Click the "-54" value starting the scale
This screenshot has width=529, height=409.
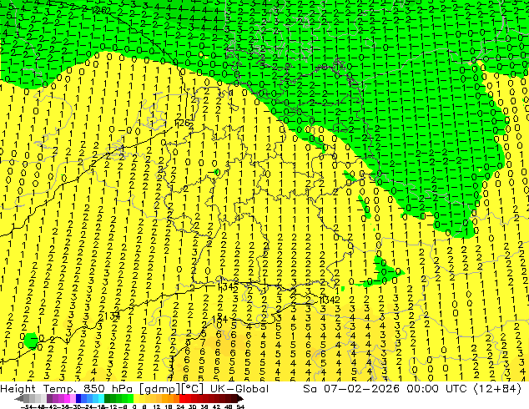pyautogui.click(x=27, y=406)
